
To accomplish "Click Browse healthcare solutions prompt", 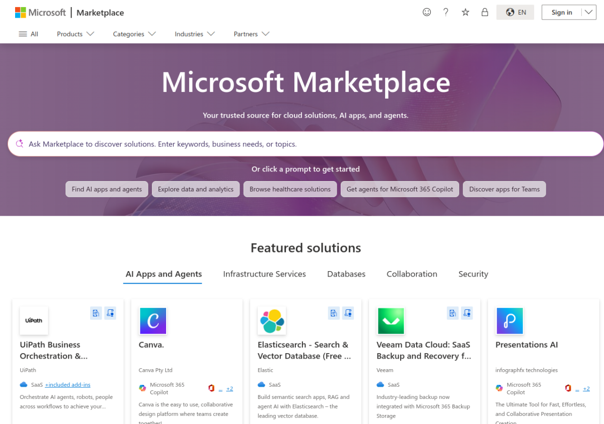I will (x=290, y=189).
